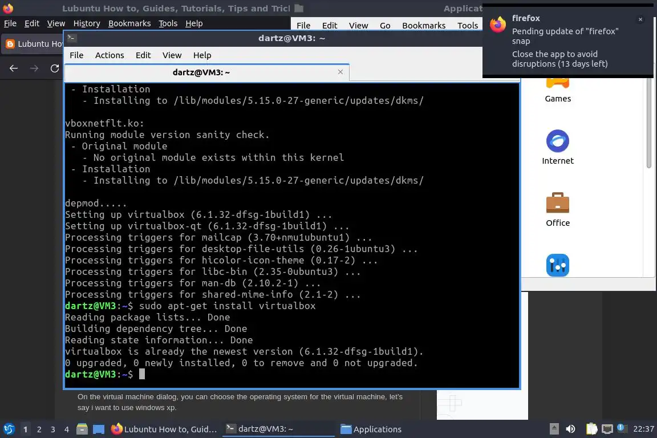
Task: Switch to virtual desktop 4
Action: click(67, 429)
